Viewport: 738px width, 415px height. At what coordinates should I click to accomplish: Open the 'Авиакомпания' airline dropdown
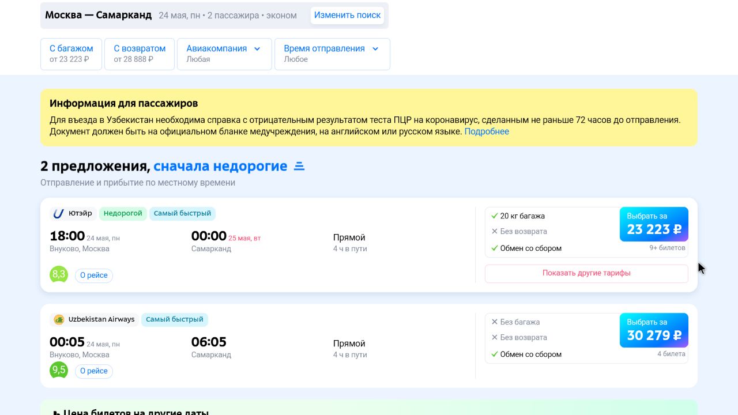(x=224, y=54)
